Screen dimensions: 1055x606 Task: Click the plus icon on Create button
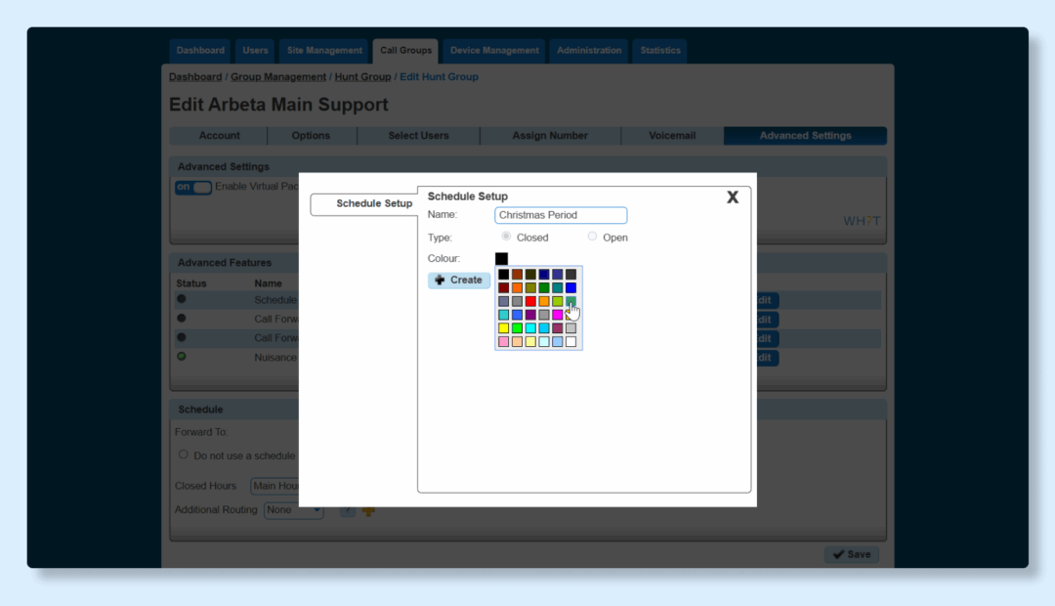(x=440, y=281)
